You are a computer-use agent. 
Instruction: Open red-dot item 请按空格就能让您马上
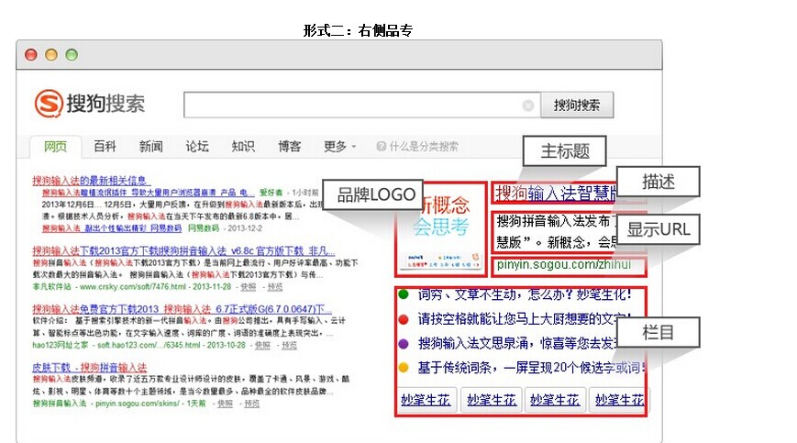tap(524, 319)
